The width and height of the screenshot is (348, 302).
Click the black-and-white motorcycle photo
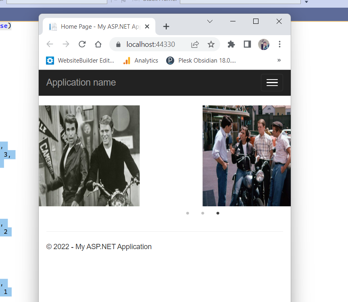(x=90, y=156)
